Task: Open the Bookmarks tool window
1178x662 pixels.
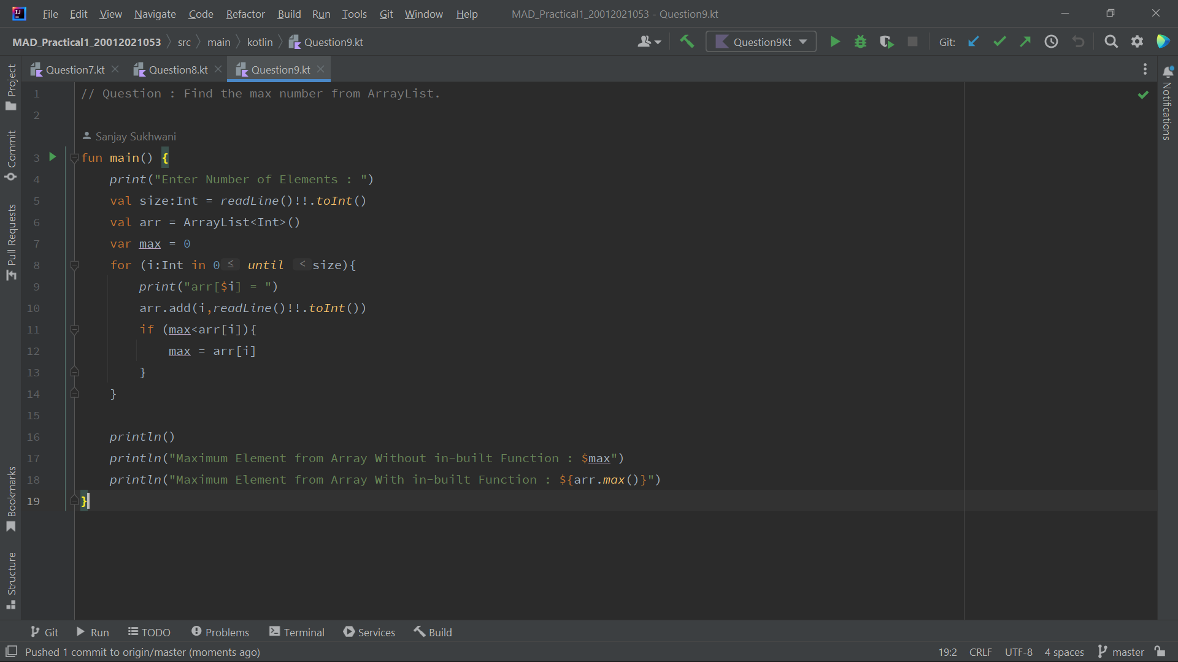Action: pyautogui.click(x=11, y=499)
